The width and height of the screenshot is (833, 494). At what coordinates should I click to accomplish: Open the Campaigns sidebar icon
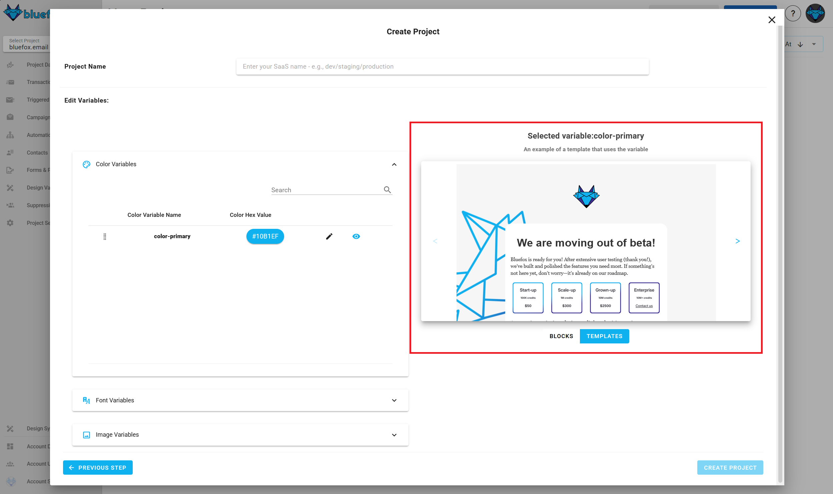click(10, 117)
